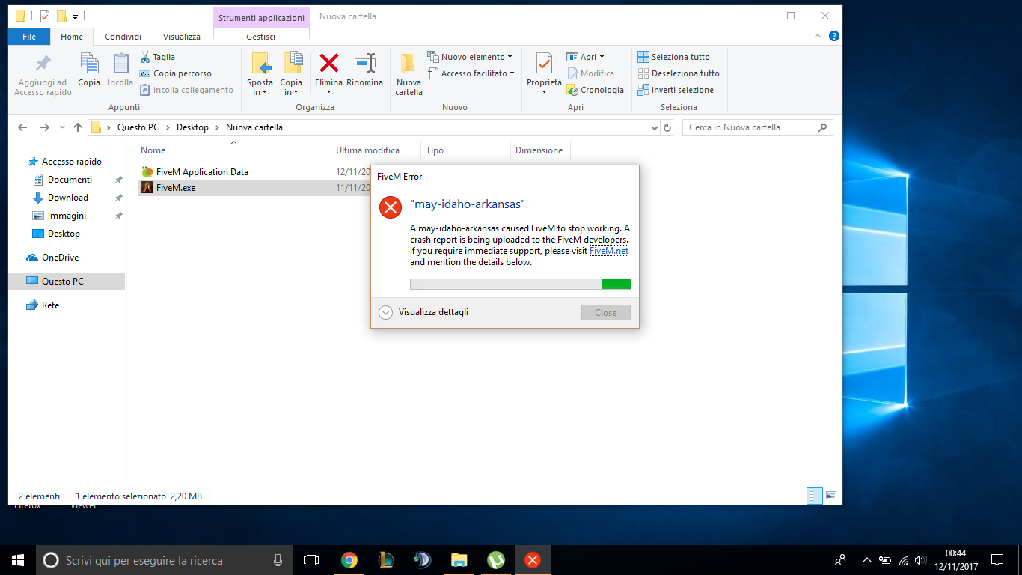Select Copia percorso command
Screen dimensions: 1022x575
point(176,73)
